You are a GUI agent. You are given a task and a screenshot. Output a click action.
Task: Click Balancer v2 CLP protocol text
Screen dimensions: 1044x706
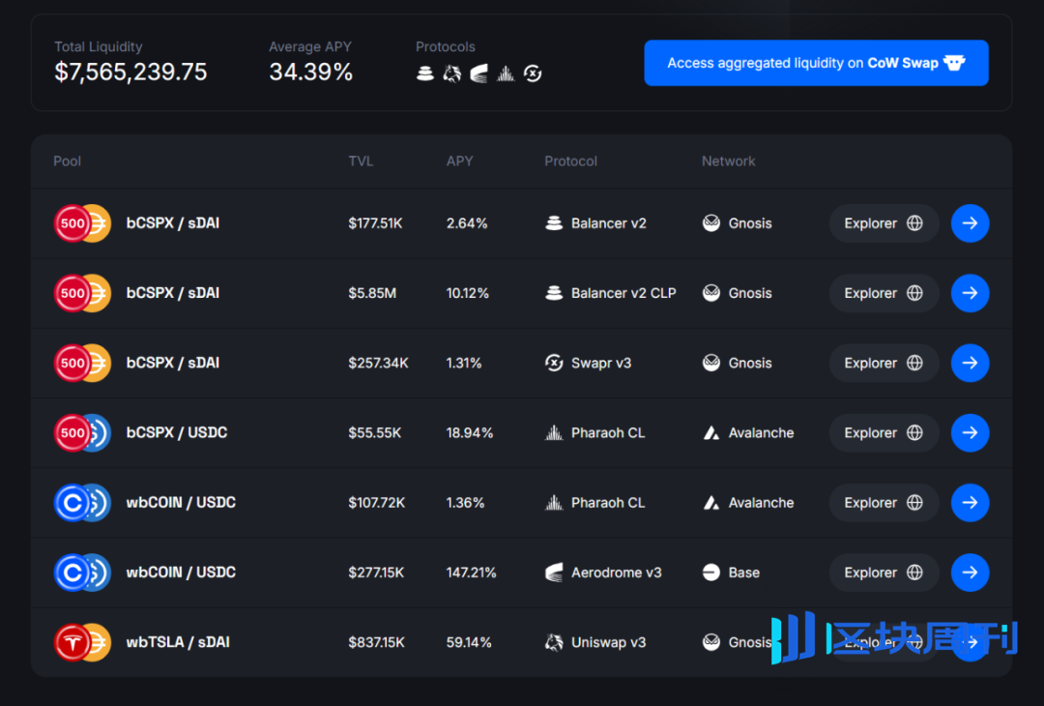click(623, 293)
